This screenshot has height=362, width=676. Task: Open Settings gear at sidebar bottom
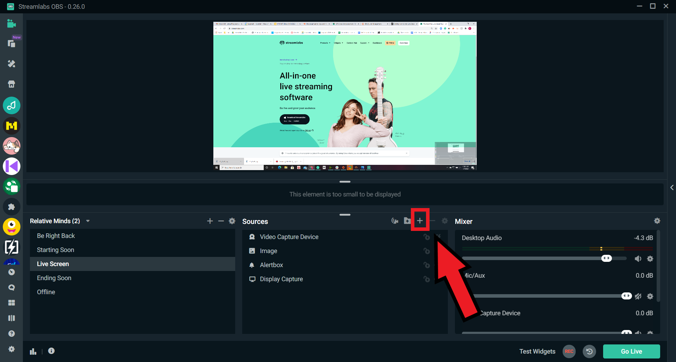12,349
